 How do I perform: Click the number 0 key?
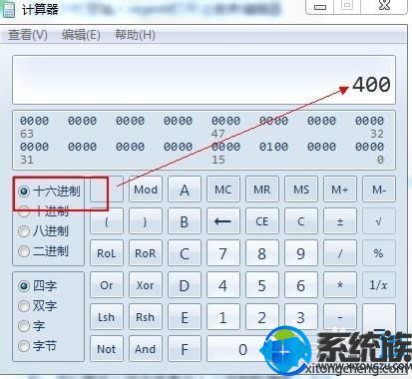pos(242,349)
